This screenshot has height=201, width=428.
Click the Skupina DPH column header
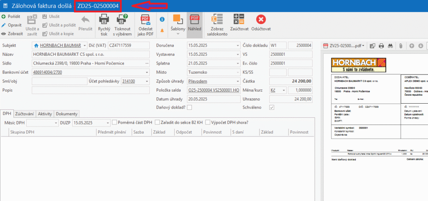click(52, 132)
